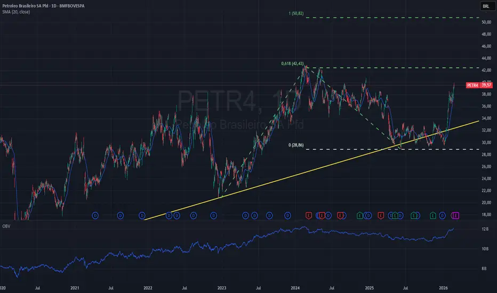The height and width of the screenshot is (293, 497).
Task: Click the 34,00 value on price axis
Action: point(486,118)
